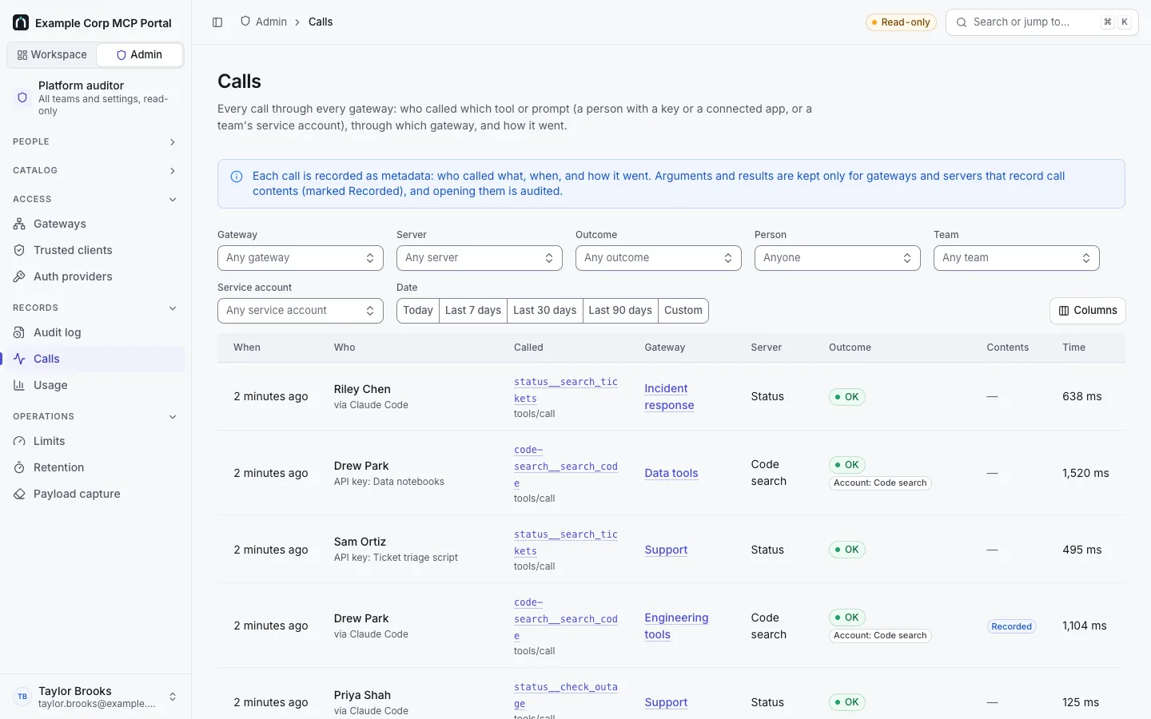Open the Columns button
The image size is (1151, 719).
(1088, 311)
